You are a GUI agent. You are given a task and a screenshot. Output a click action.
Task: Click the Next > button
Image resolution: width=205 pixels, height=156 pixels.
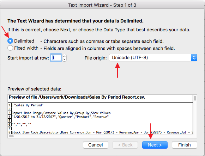(x=155, y=145)
